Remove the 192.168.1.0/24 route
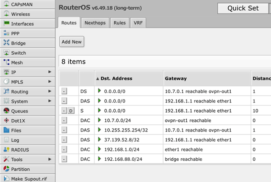Viewport: 271px width, 182px height. click(x=64, y=149)
